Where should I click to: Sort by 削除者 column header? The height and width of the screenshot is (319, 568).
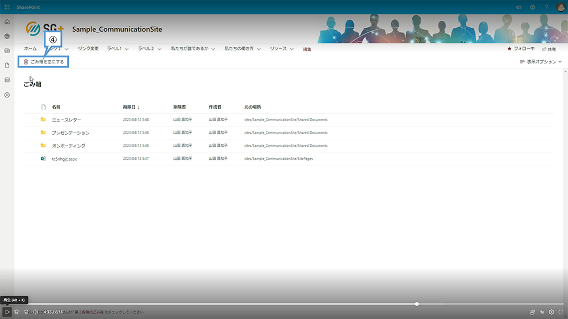point(179,107)
